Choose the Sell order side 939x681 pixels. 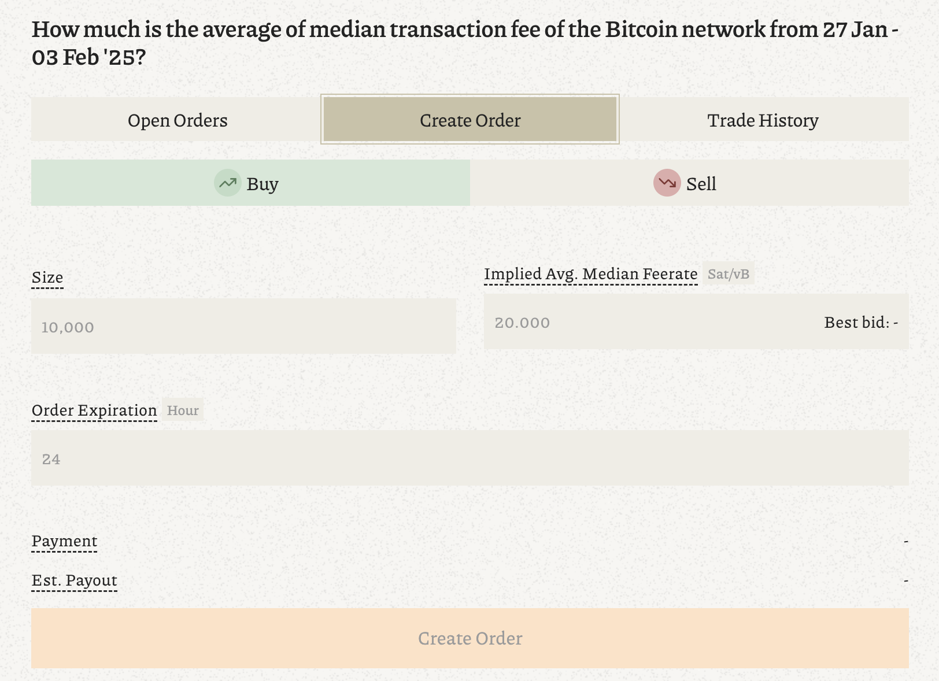[x=689, y=183]
